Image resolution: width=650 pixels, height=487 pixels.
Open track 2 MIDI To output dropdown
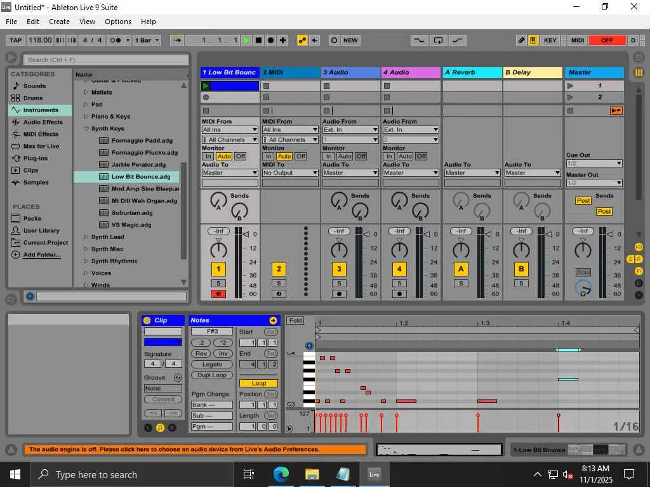click(291, 172)
